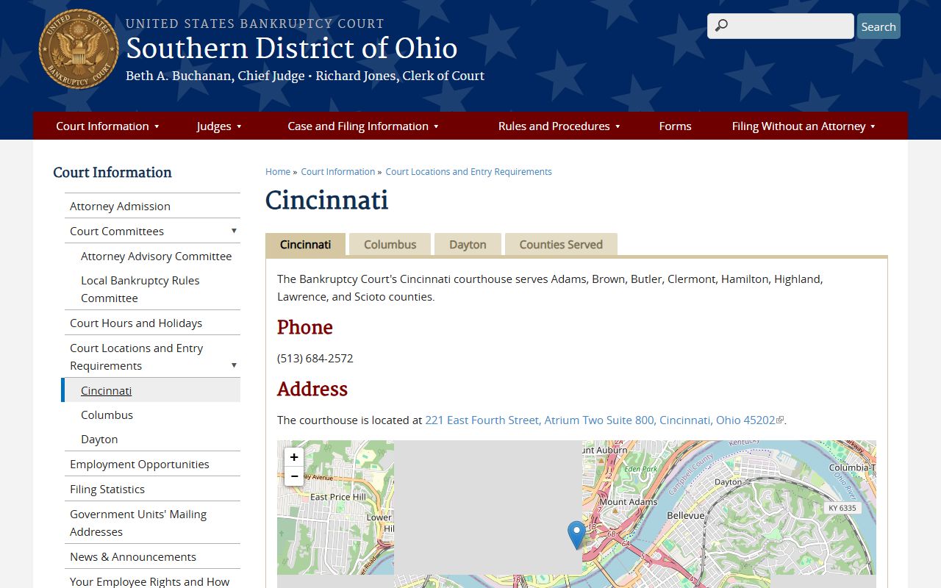
Task: Expand the Rules and Procedures menu
Action: pos(559,126)
